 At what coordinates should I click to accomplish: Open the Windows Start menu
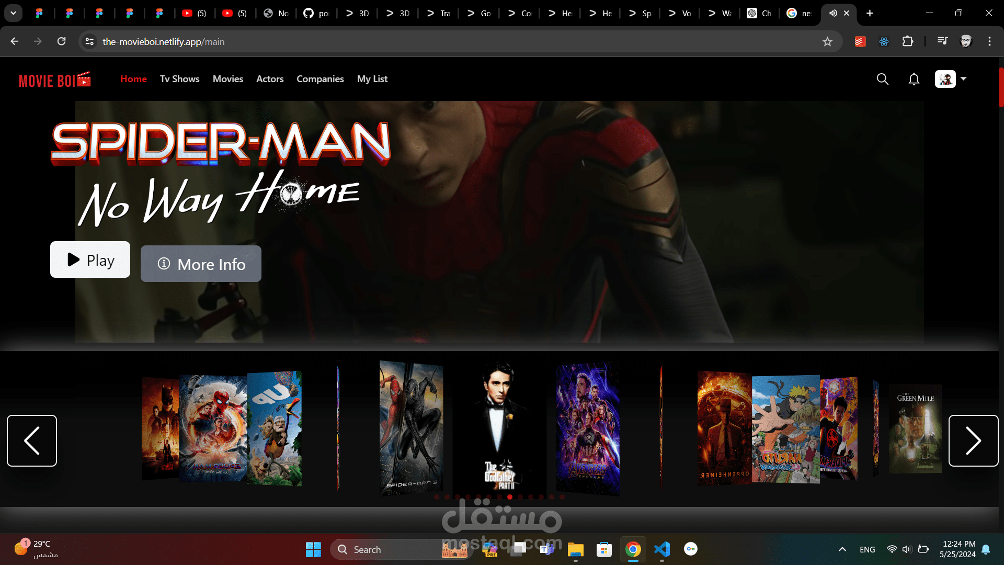tap(313, 549)
